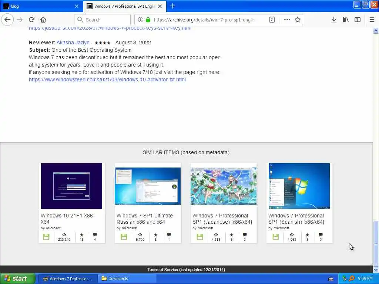Click the keyboard icon in taskbar

tap(331, 279)
